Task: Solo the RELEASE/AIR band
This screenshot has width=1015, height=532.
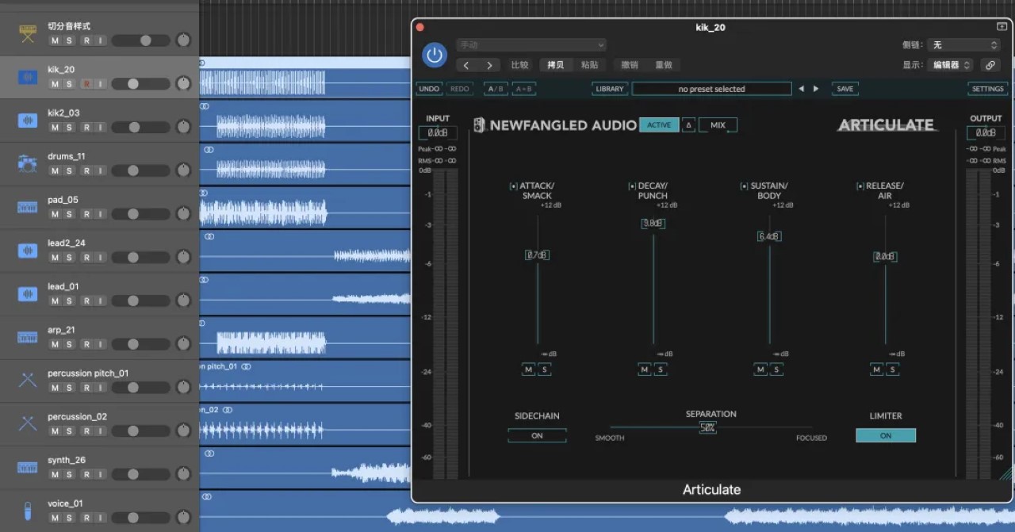Action: point(892,369)
